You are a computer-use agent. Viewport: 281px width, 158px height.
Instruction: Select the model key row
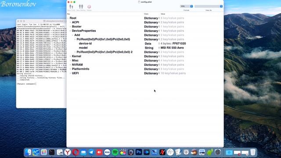[83, 48]
